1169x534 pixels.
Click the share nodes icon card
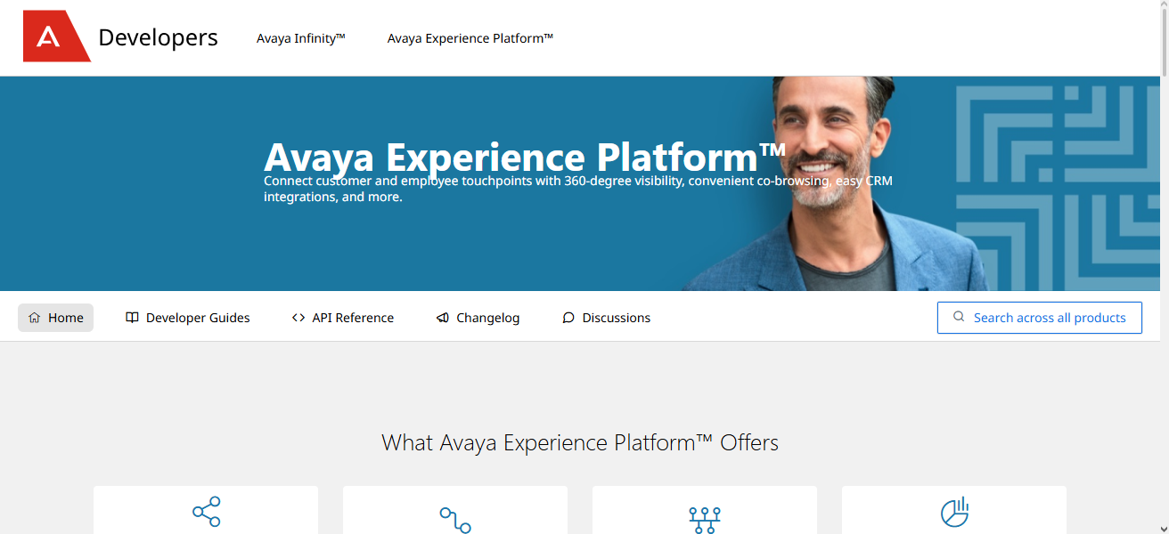click(x=206, y=510)
